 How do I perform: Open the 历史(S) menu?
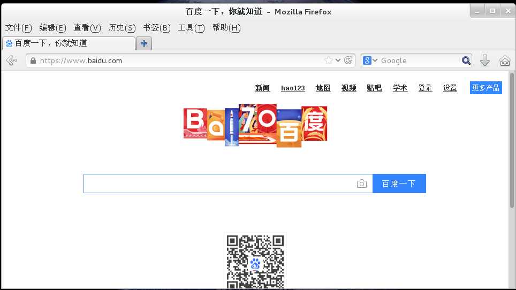tap(122, 28)
